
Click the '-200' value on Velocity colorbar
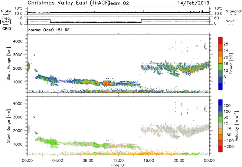(228, 147)
